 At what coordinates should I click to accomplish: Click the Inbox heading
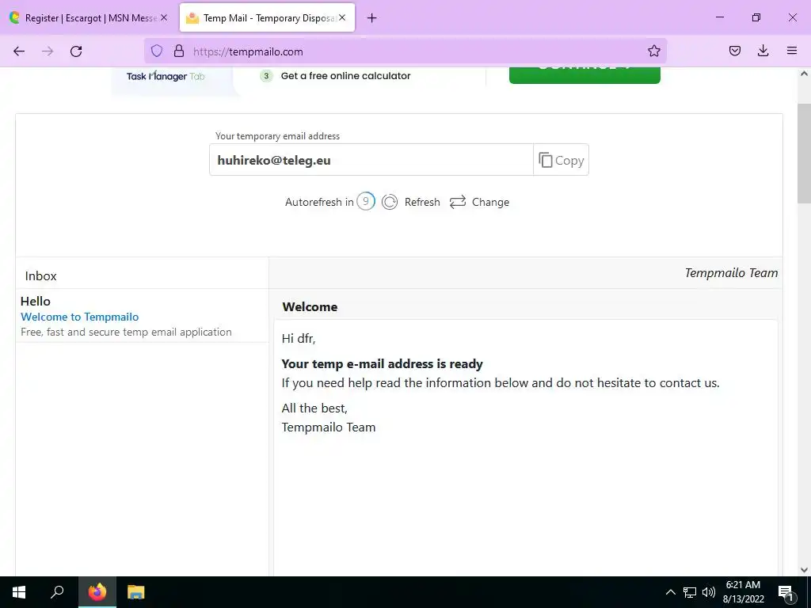coord(41,276)
